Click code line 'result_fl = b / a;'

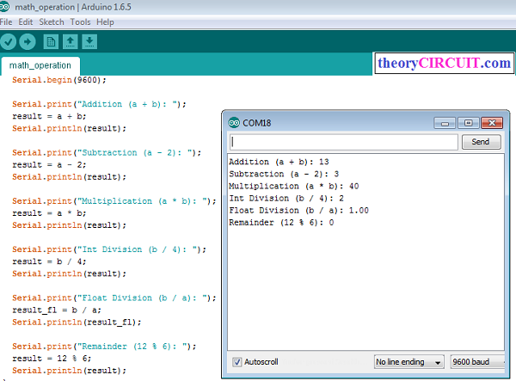[57, 310]
